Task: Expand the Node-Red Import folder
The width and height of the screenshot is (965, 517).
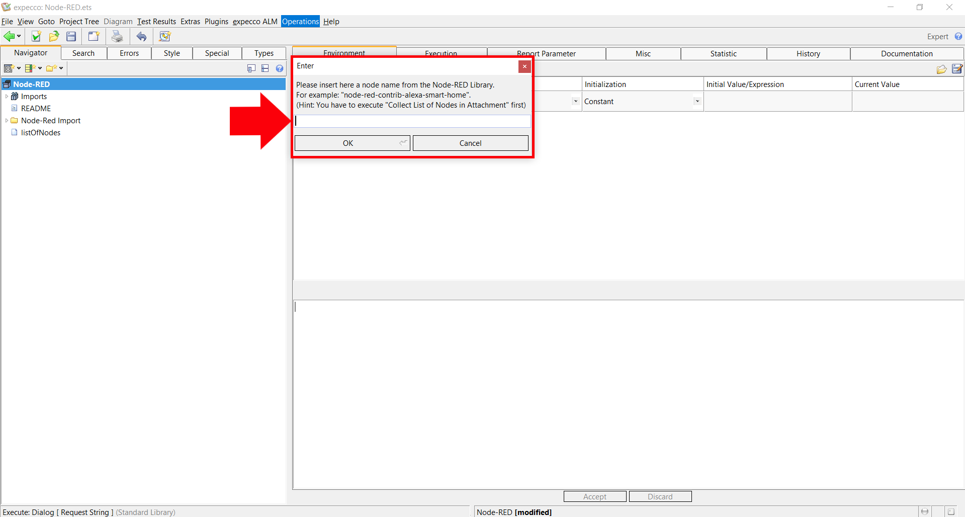Action: 7,121
